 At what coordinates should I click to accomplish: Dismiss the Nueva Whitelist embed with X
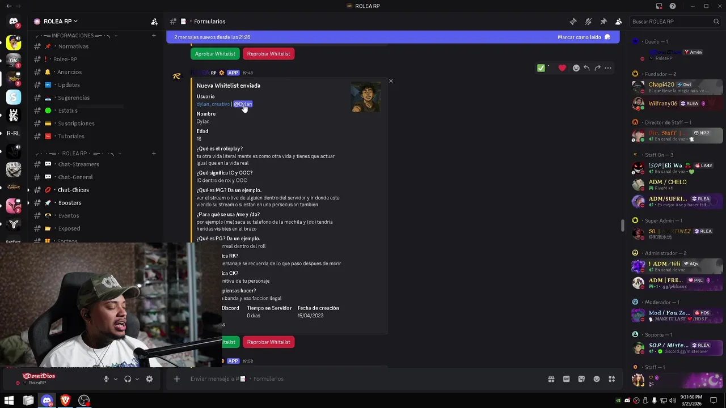point(391,81)
